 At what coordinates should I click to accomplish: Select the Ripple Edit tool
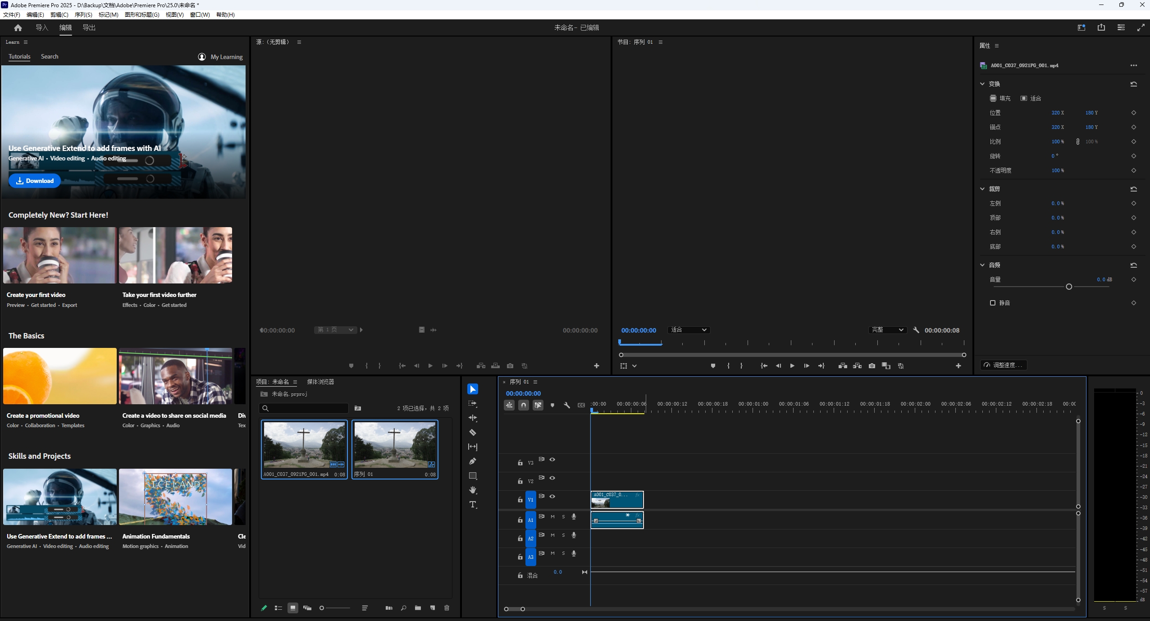click(472, 418)
